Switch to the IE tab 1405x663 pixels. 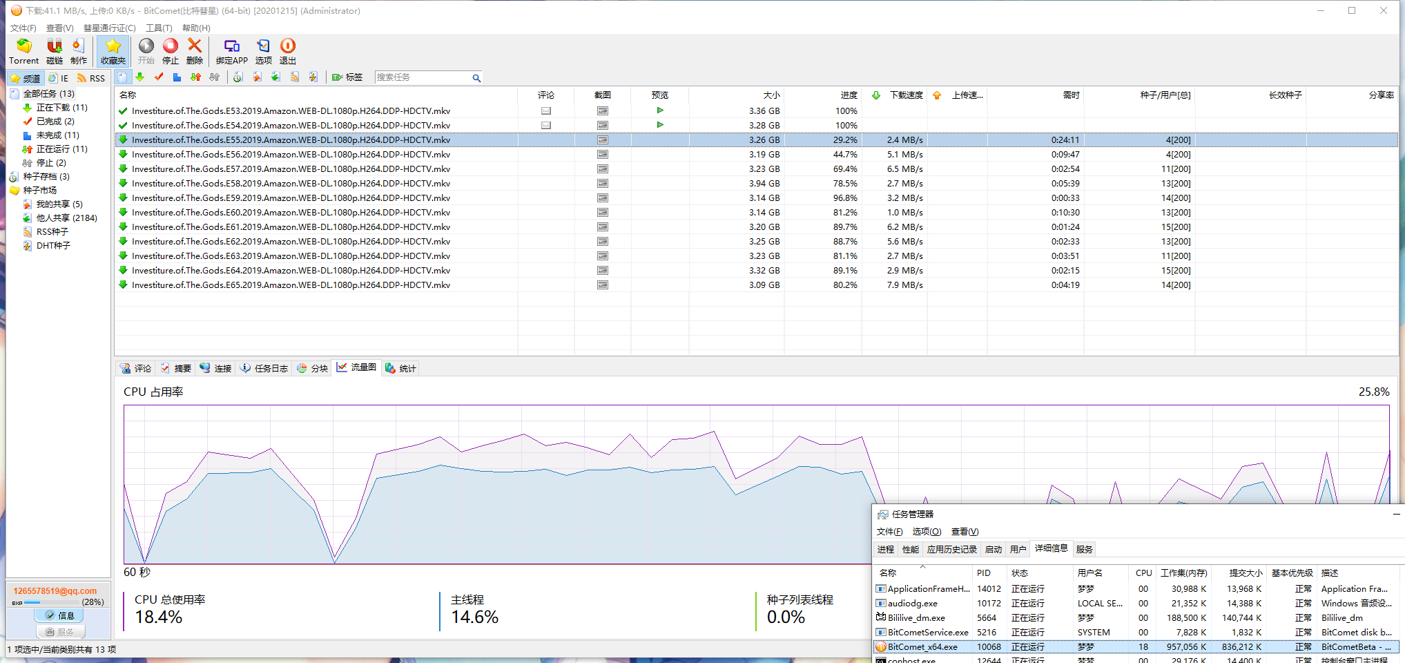[x=59, y=78]
